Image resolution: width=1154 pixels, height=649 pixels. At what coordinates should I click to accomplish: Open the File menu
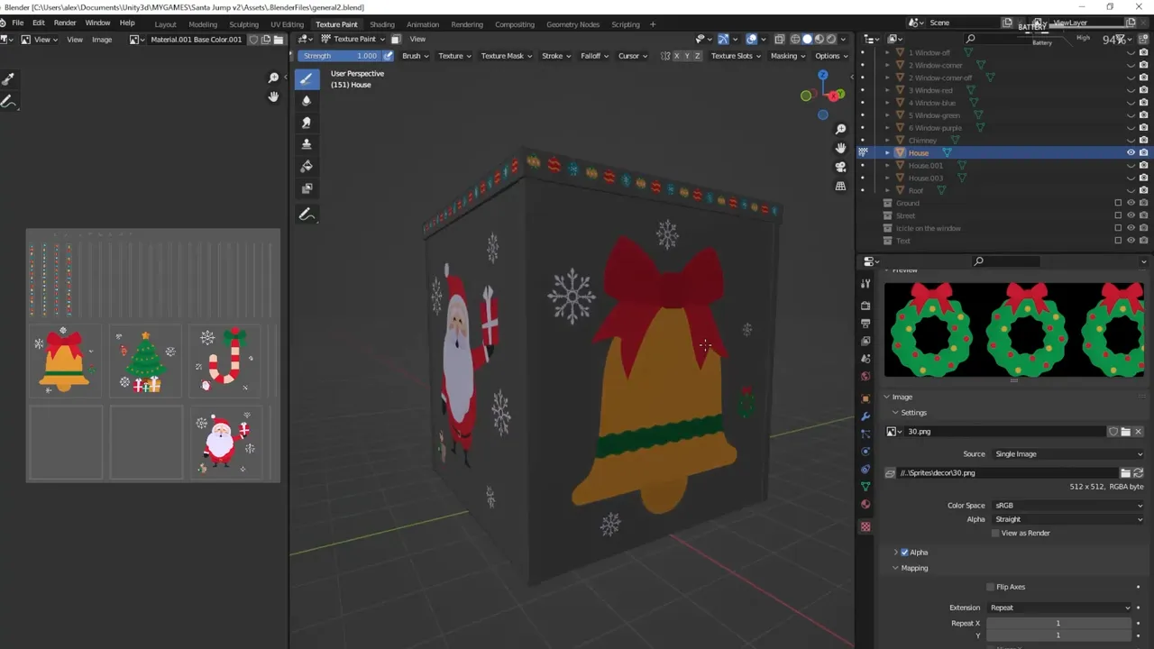(x=17, y=23)
